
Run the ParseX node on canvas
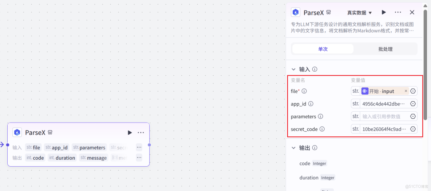click(130, 133)
